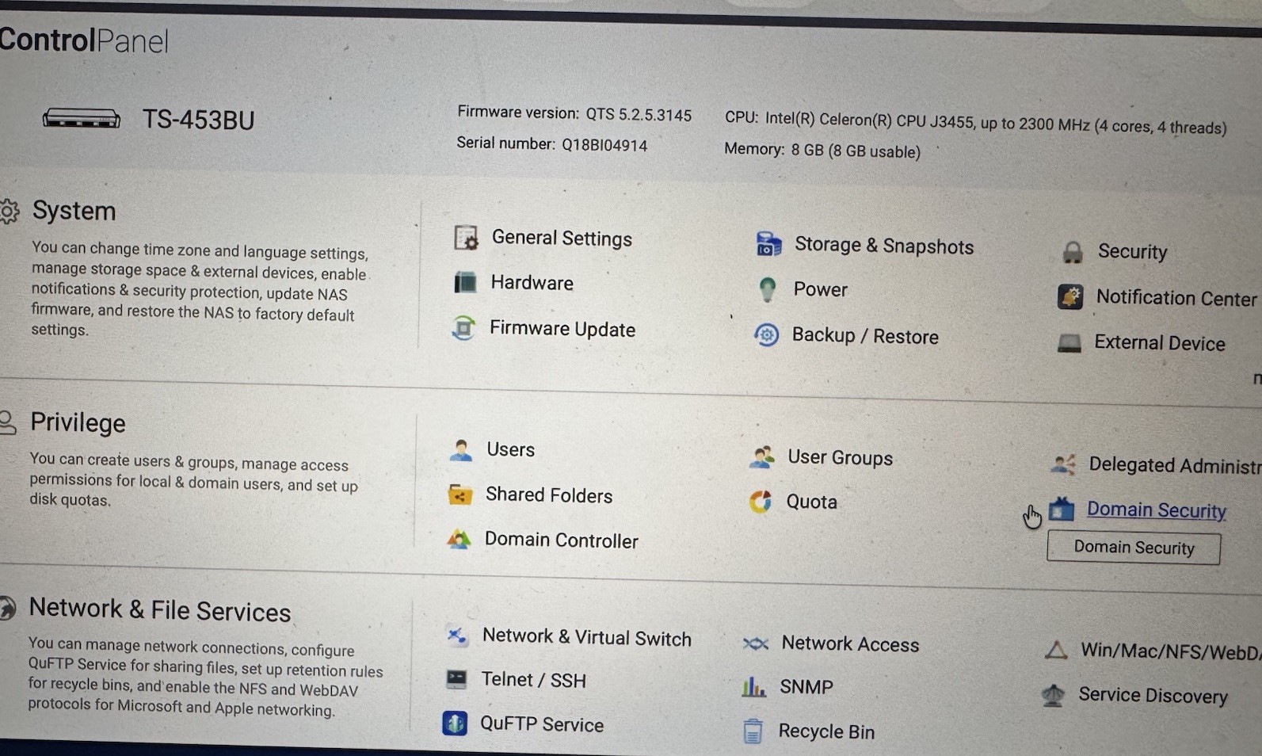Open Domain Controller settings
1262x756 pixels.
[562, 540]
